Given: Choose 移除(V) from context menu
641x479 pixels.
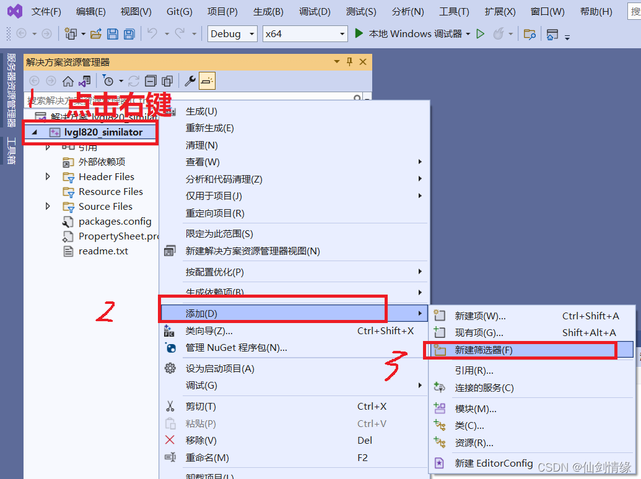Looking at the screenshot, I should [x=294, y=440].
